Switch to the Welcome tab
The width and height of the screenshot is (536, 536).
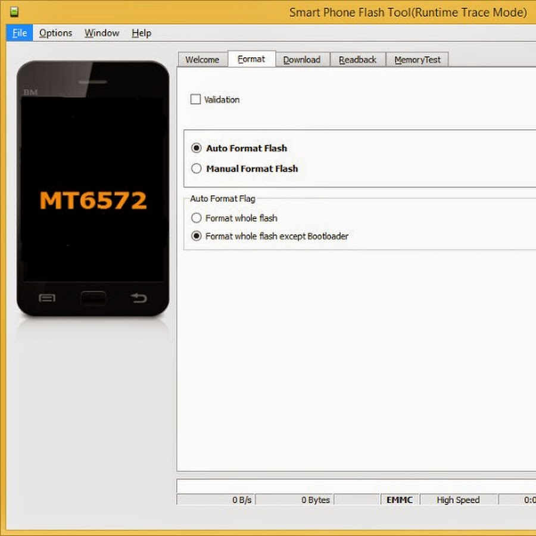pyautogui.click(x=202, y=60)
